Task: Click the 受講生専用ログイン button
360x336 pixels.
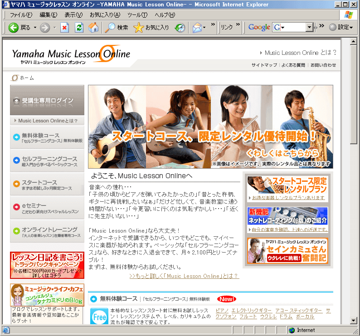Action: click(x=47, y=101)
